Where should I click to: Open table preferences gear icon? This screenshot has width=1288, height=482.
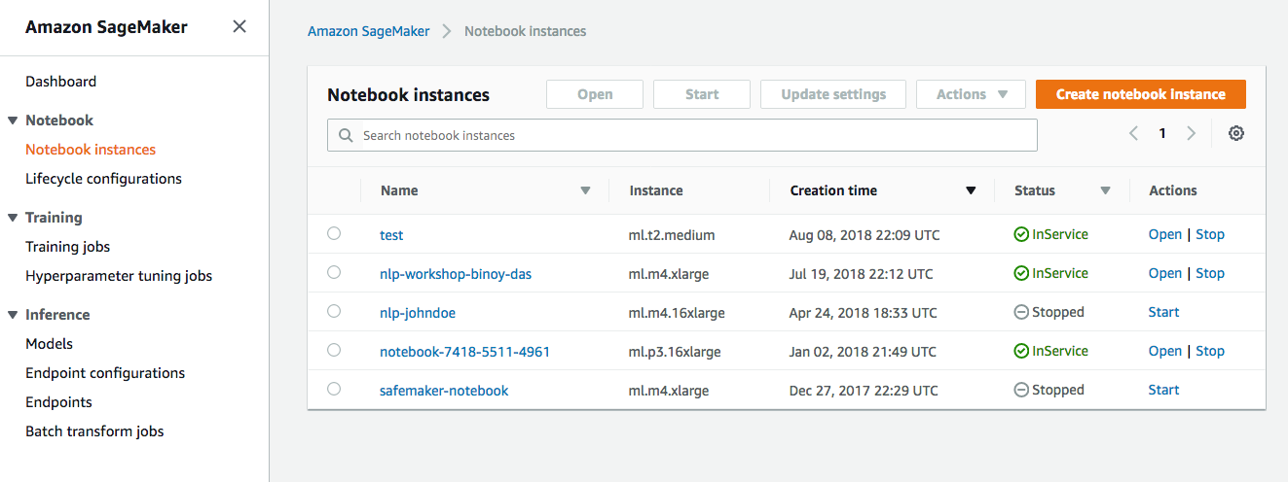[x=1236, y=134]
